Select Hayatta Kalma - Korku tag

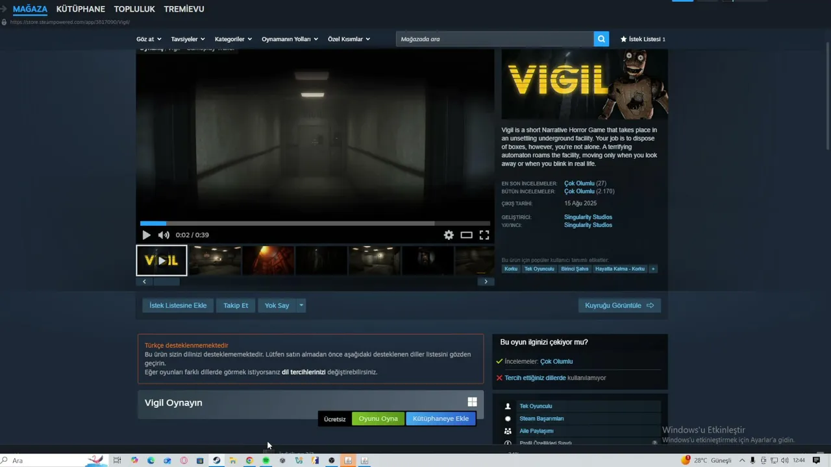[x=620, y=269]
